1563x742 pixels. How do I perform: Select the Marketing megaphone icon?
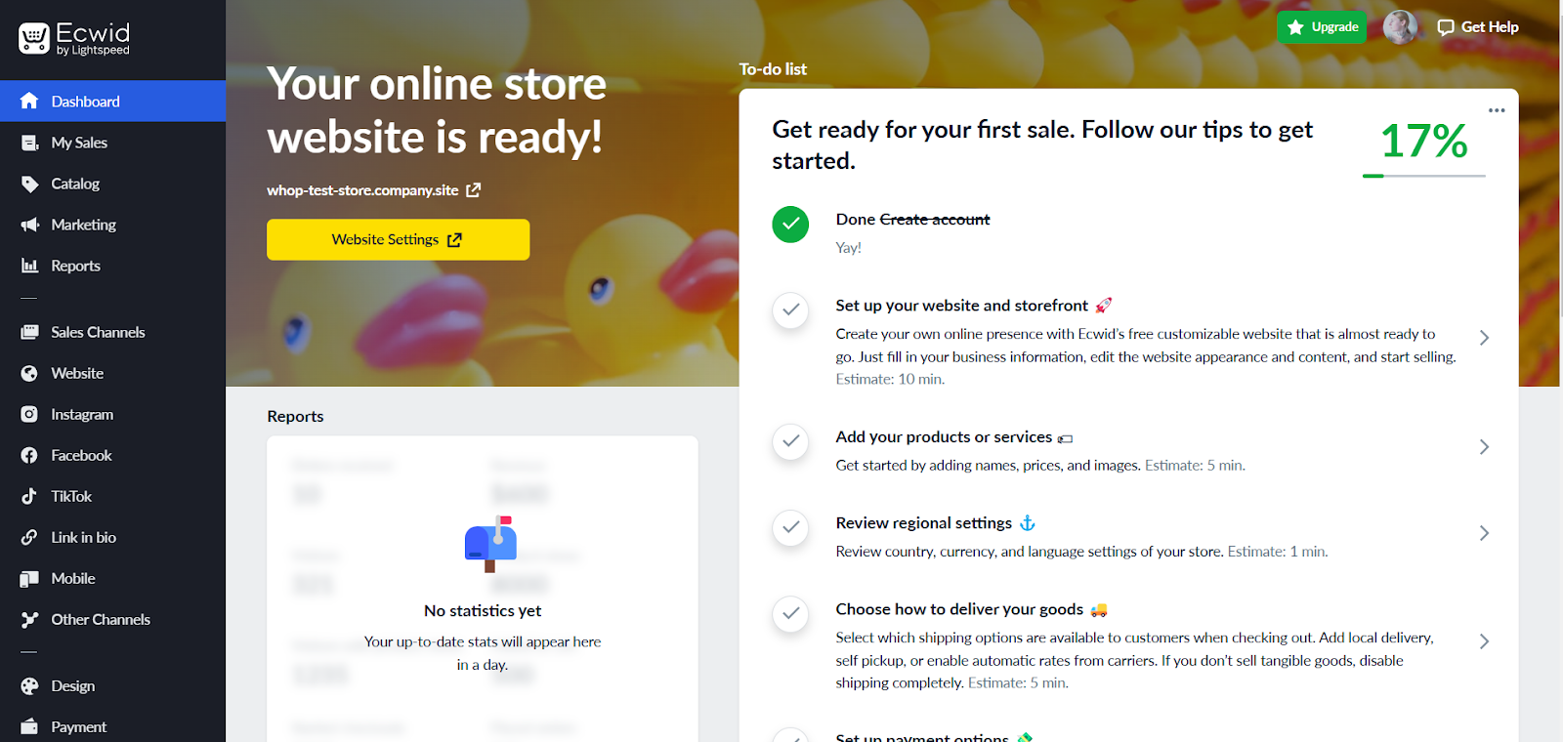point(28,225)
